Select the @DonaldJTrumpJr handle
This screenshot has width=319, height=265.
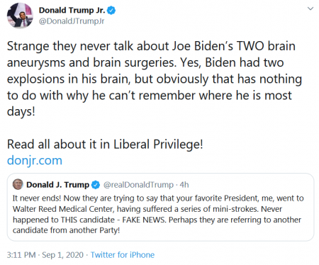click(72, 21)
